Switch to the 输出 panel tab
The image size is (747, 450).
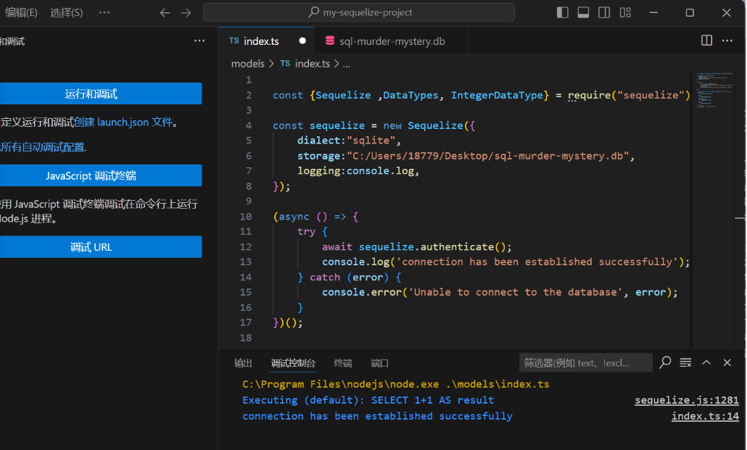tap(243, 363)
